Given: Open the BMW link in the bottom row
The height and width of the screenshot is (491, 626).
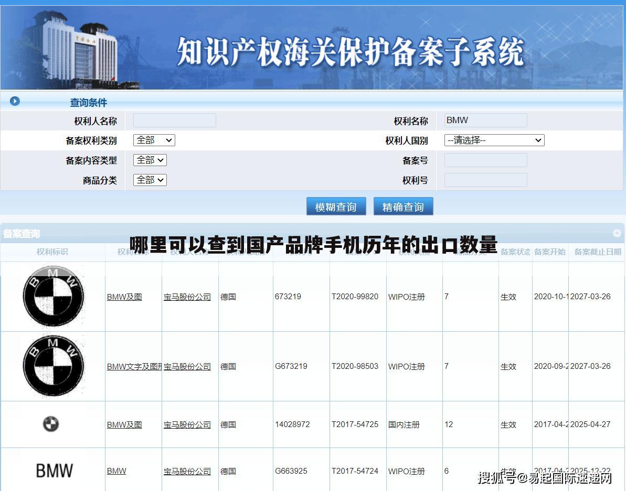Looking at the screenshot, I should click(x=116, y=471).
